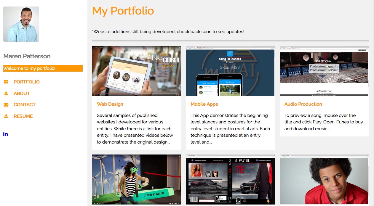Click the Portfolio grid icon in sidebar
Screen dimensions: 374x206
tap(6, 82)
